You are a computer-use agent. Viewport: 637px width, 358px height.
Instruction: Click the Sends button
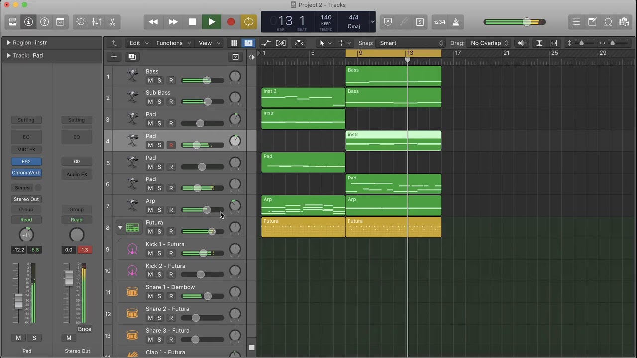22,188
